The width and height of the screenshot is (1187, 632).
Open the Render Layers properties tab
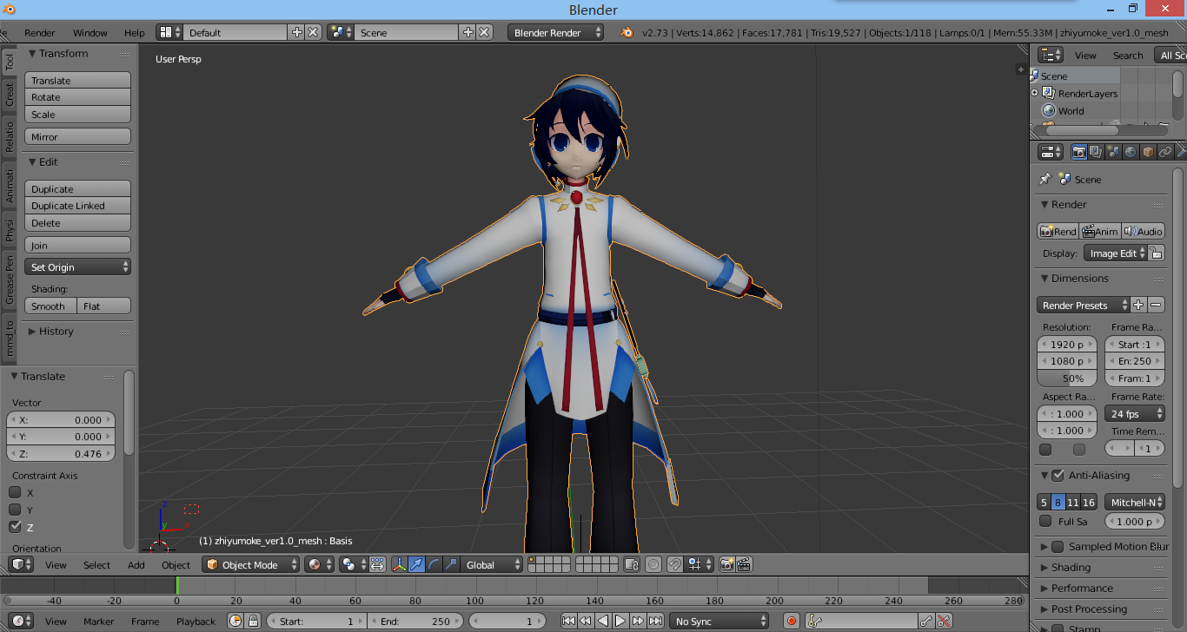1096,152
